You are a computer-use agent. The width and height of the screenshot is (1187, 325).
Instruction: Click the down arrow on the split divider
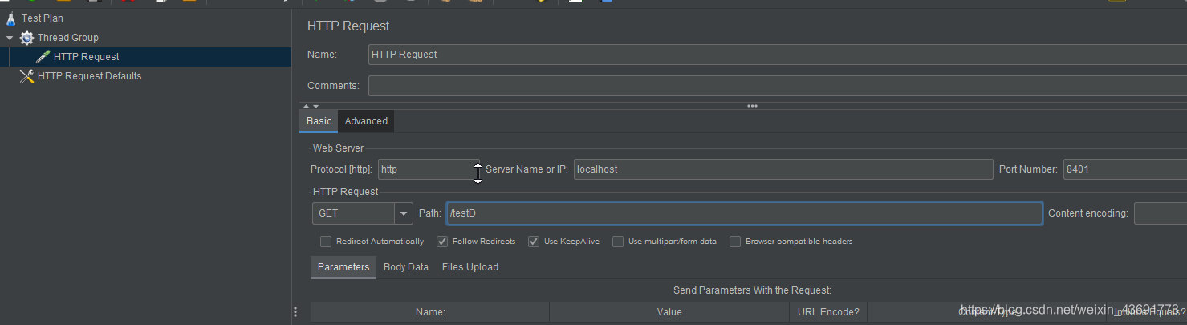click(315, 106)
